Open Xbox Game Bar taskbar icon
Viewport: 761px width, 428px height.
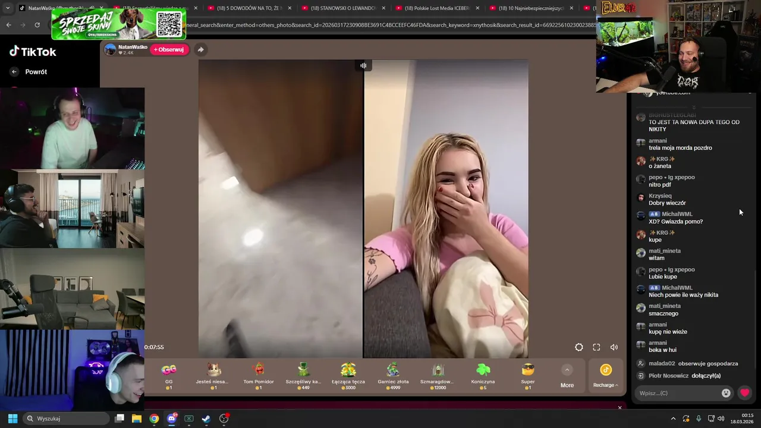189,418
